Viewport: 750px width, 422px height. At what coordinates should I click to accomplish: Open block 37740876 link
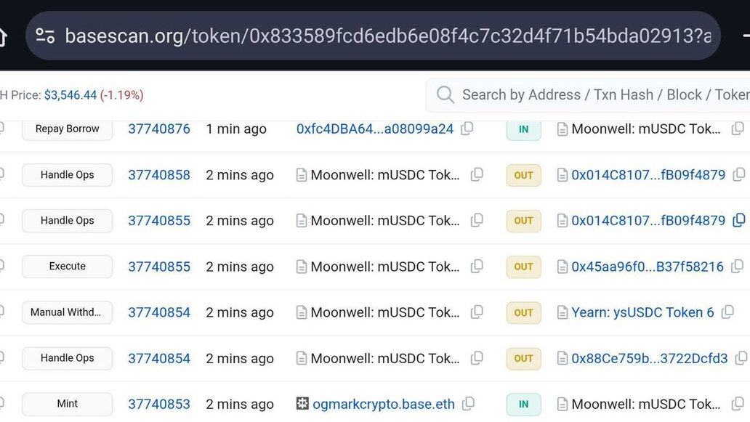coord(159,129)
